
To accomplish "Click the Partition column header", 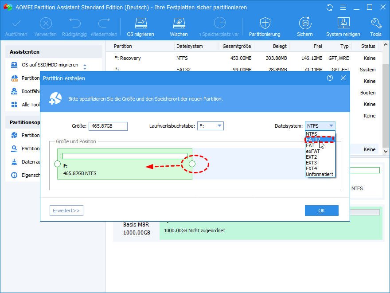I will [123, 46].
